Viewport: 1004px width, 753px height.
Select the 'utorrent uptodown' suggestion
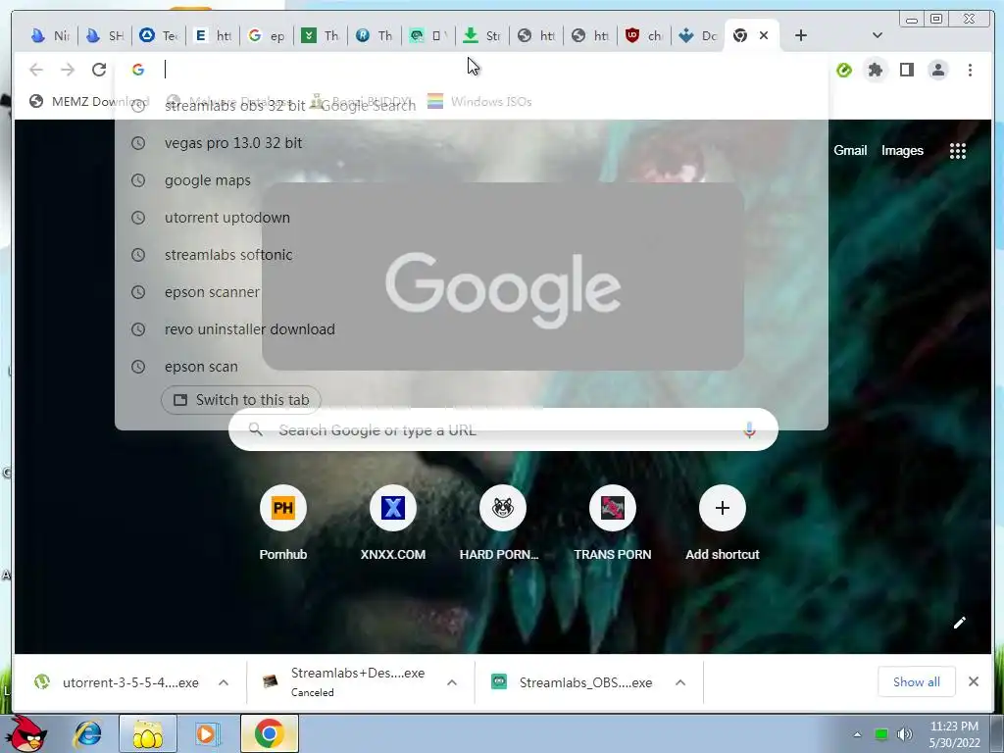(472, 218)
